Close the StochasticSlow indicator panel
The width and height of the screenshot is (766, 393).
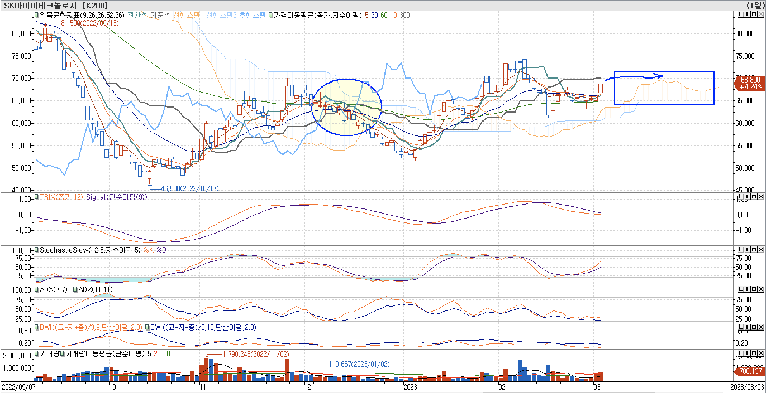point(761,249)
